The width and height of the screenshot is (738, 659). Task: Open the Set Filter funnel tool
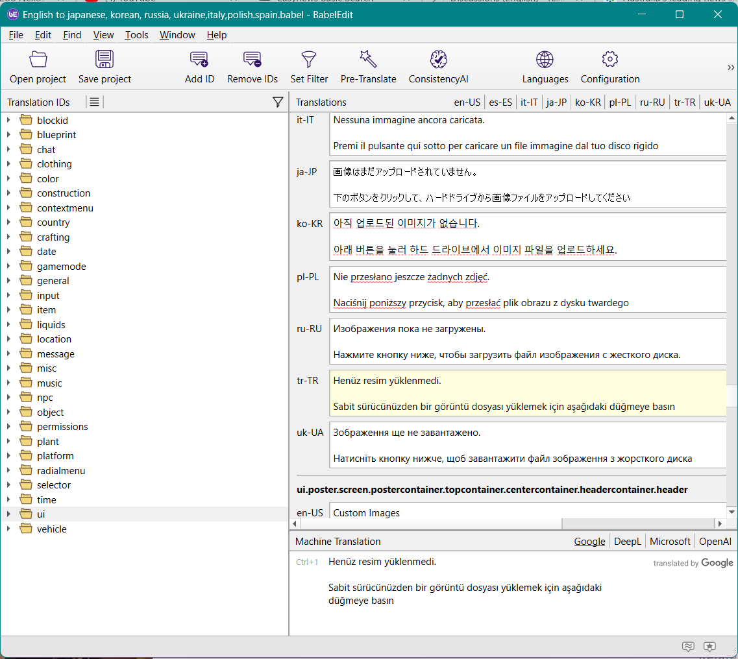click(x=309, y=60)
